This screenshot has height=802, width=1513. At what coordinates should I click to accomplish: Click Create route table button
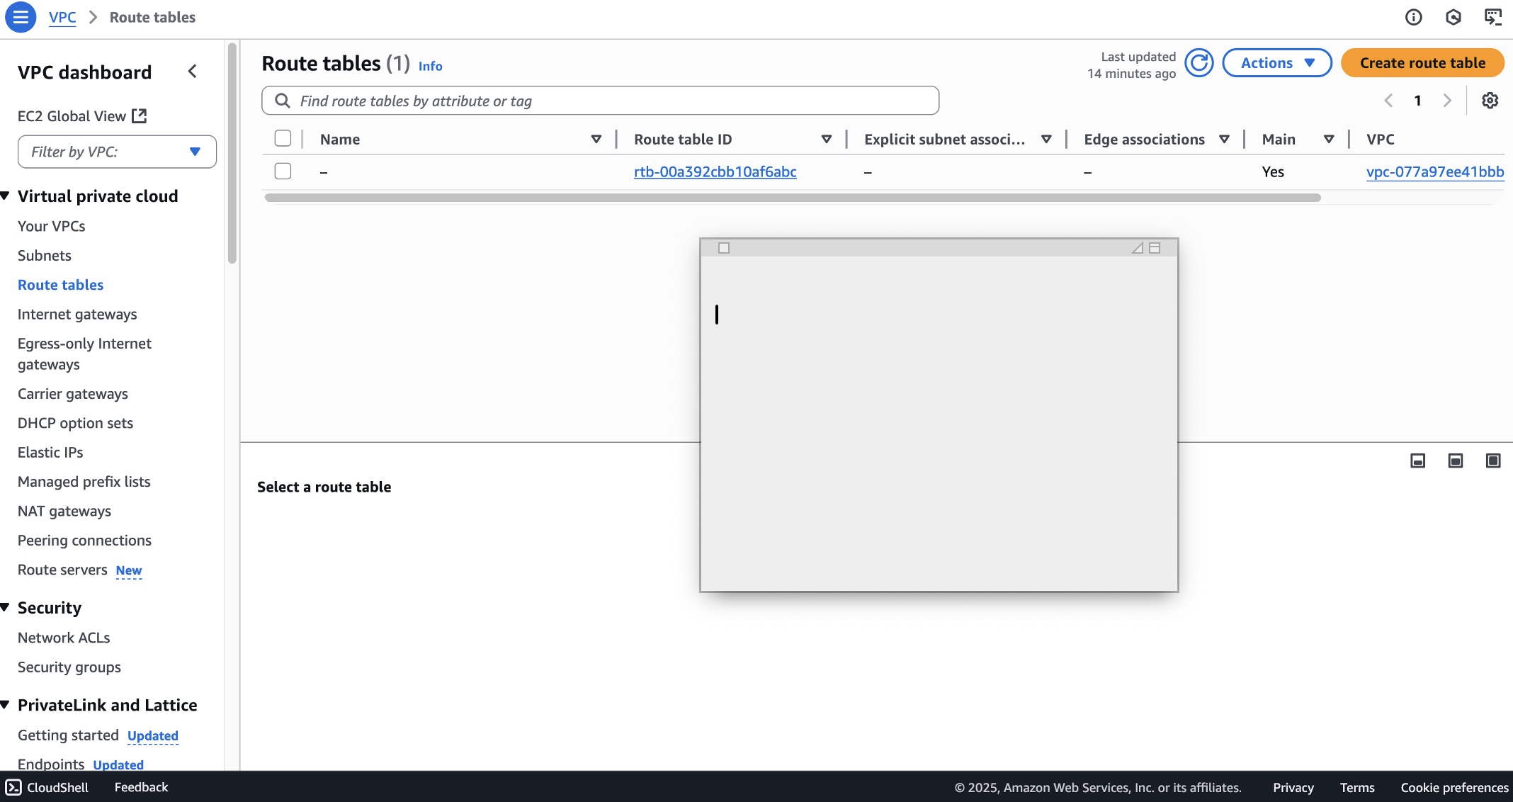tap(1422, 63)
